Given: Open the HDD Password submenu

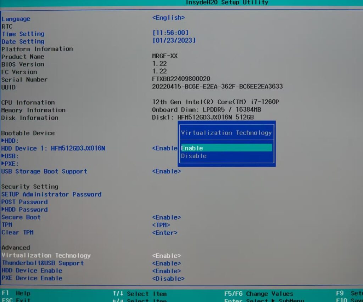Looking at the screenshot, I should pyautogui.click(x=24, y=210).
